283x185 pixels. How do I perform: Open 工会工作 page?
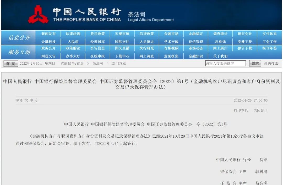(x=269, y=42)
